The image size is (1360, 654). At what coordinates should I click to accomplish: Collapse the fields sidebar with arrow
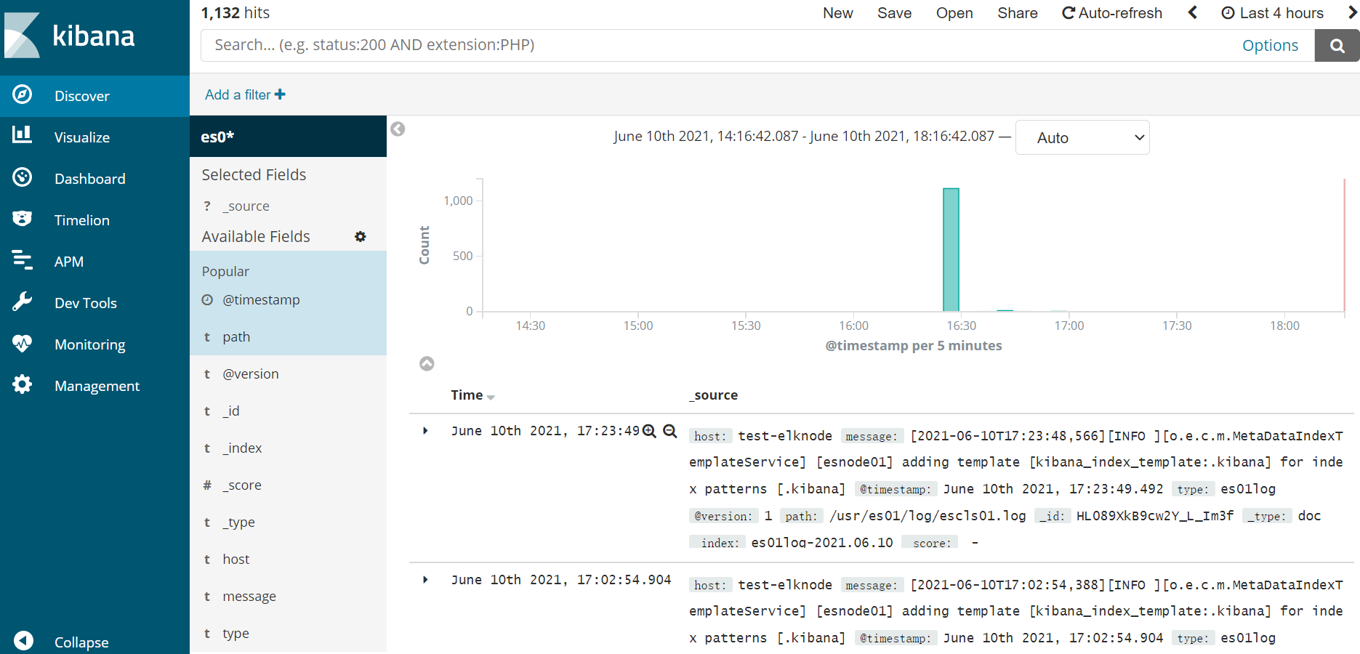click(x=398, y=129)
